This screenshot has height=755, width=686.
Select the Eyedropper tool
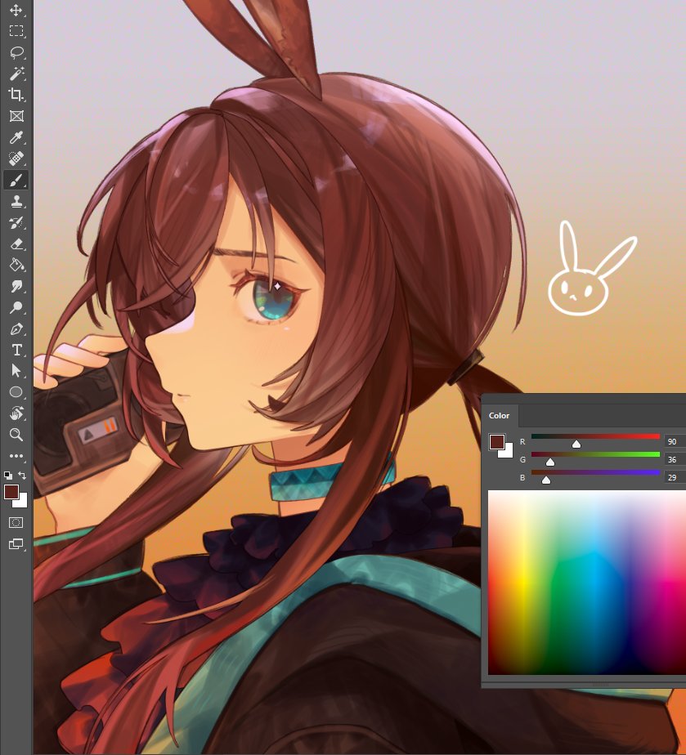coord(16,138)
